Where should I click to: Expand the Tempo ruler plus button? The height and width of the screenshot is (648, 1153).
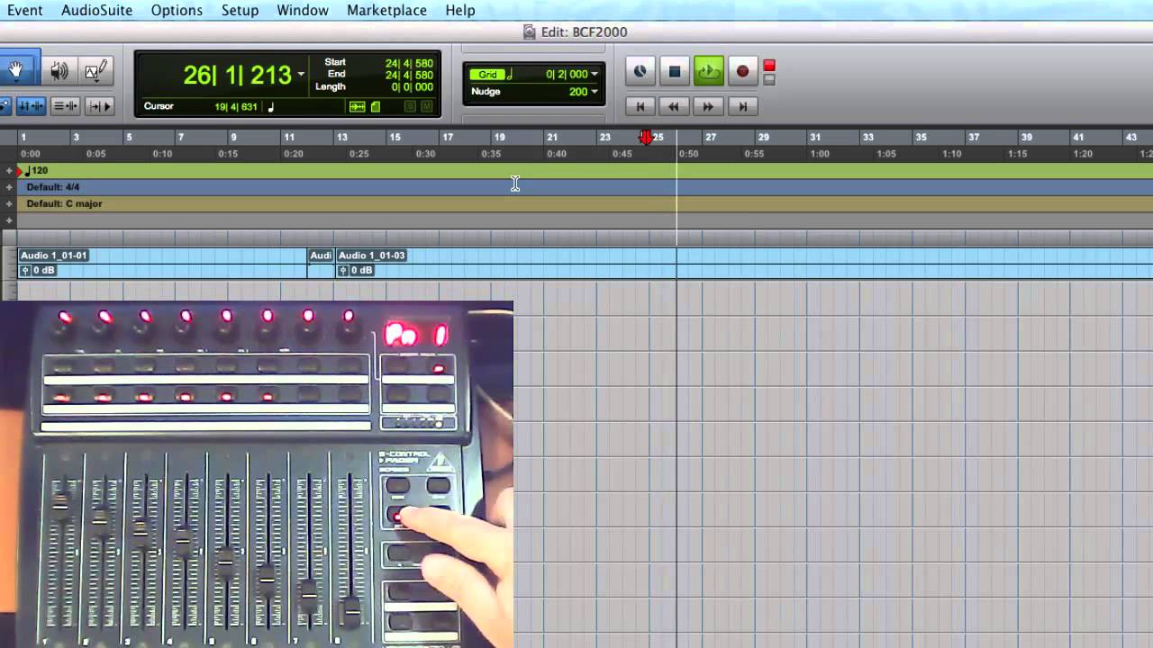[9, 170]
